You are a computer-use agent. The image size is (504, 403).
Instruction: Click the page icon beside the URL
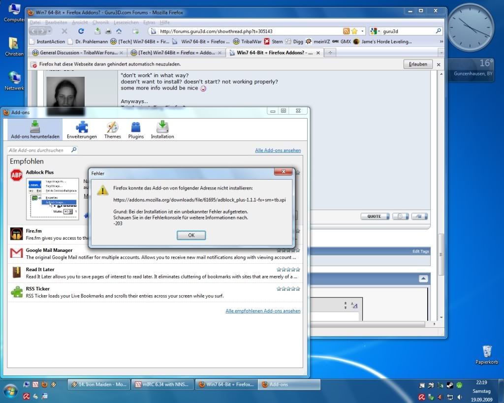click(x=154, y=31)
